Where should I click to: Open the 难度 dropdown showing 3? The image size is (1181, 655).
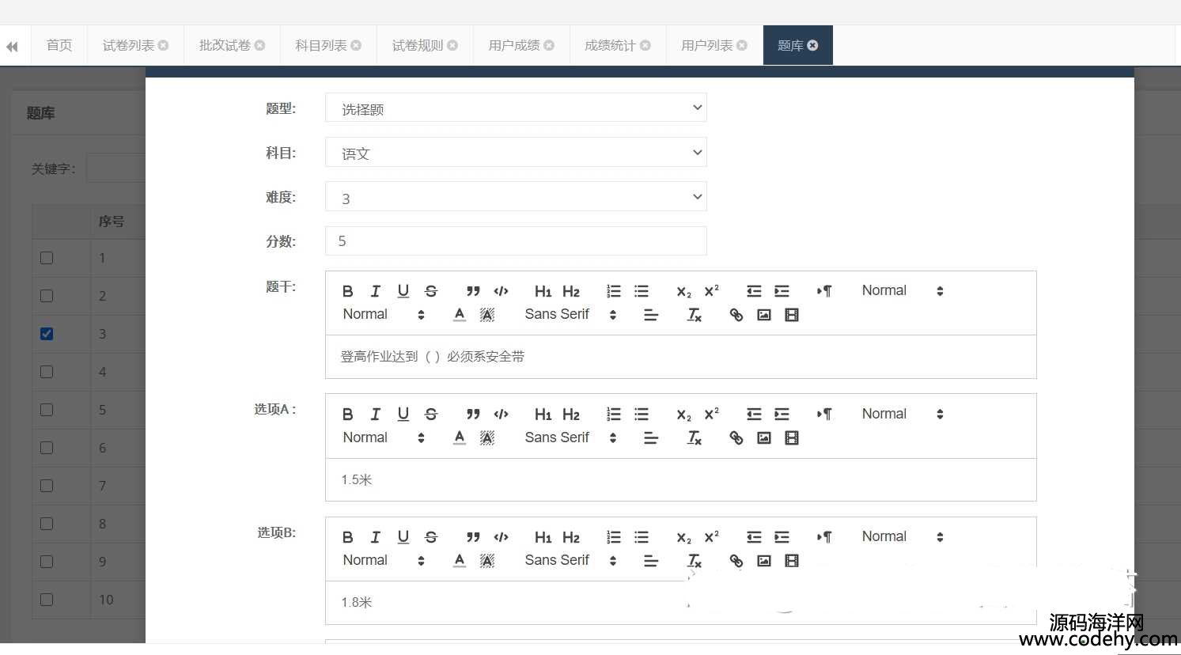[516, 197]
